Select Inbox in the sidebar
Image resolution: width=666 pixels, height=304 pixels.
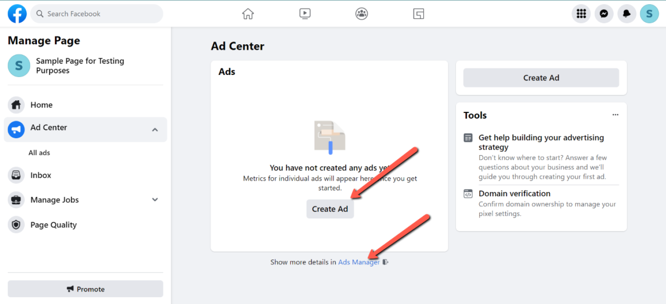(41, 175)
